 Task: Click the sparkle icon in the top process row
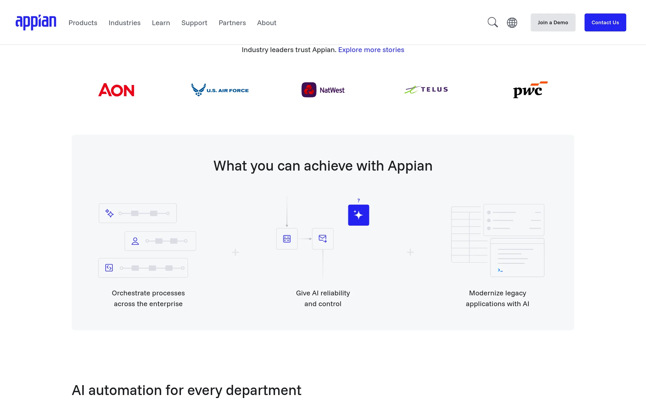(x=109, y=213)
